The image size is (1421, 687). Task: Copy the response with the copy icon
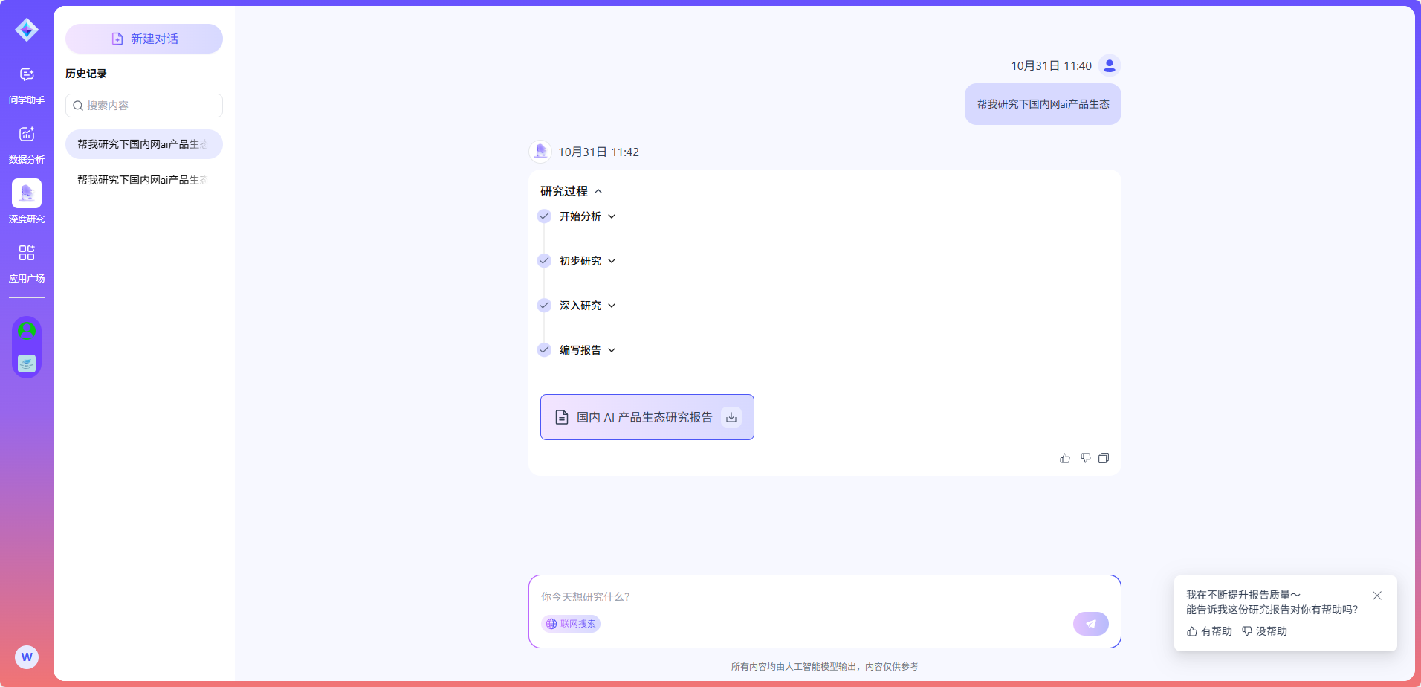[x=1104, y=458]
